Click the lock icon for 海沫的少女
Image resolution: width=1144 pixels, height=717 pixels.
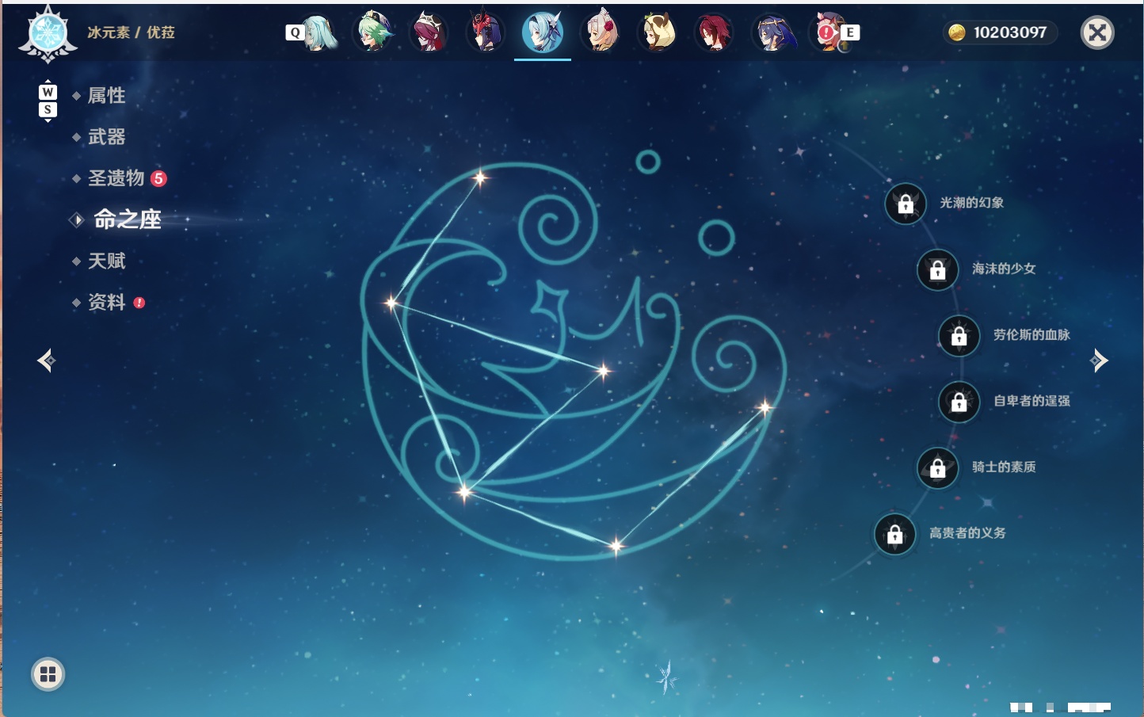pos(937,270)
